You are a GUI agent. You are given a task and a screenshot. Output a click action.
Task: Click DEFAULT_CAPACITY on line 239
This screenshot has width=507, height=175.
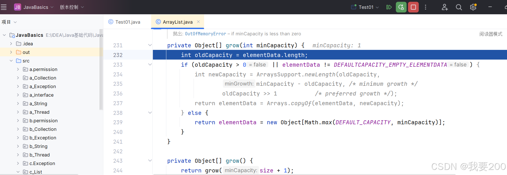pyautogui.click(x=363, y=122)
